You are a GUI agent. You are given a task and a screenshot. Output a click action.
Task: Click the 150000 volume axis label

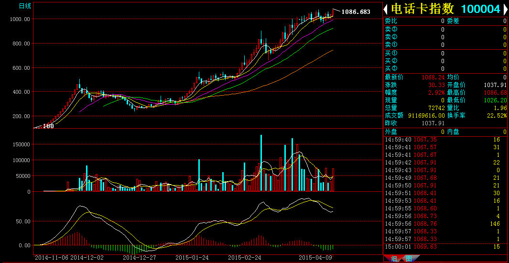[22, 144]
